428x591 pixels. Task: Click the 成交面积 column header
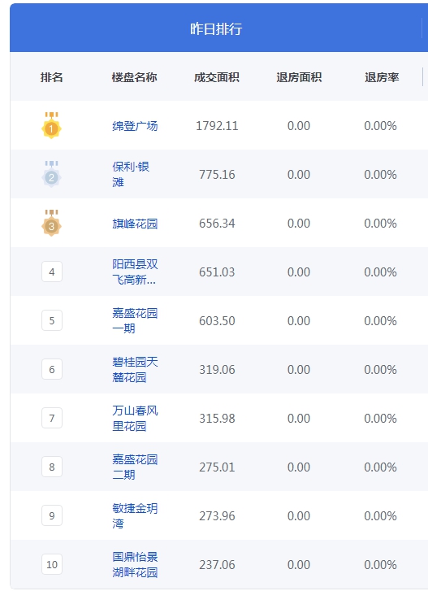pos(217,77)
